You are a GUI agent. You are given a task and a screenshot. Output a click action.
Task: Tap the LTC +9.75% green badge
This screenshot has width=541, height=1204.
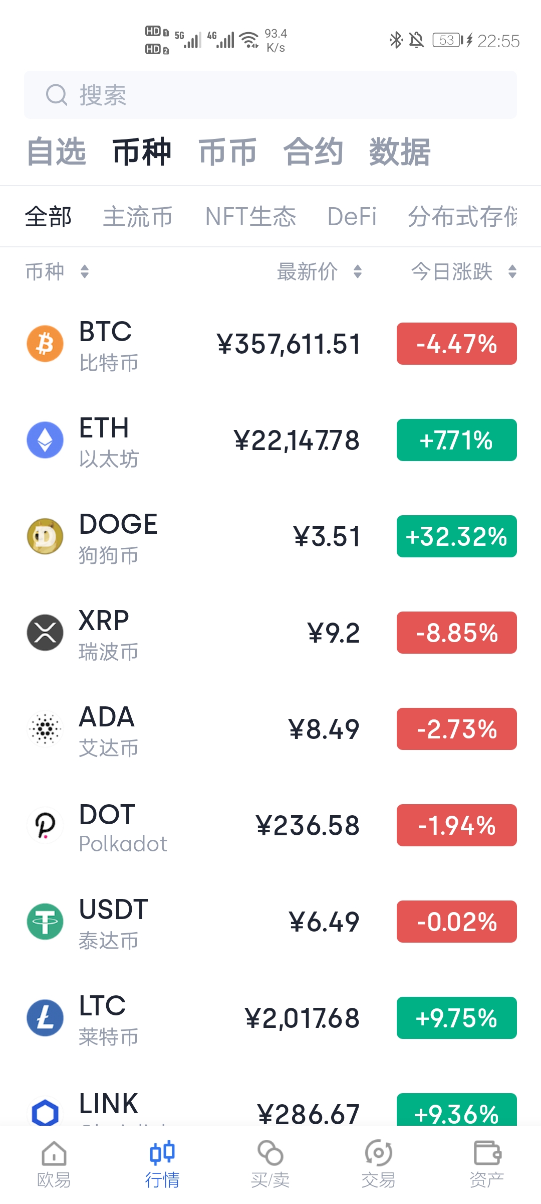pos(457,1018)
